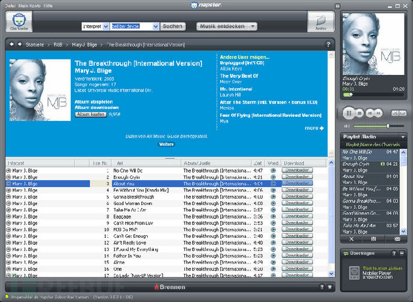Stop playback in the player
The height and width of the screenshot is (302, 413).
[x=359, y=113]
